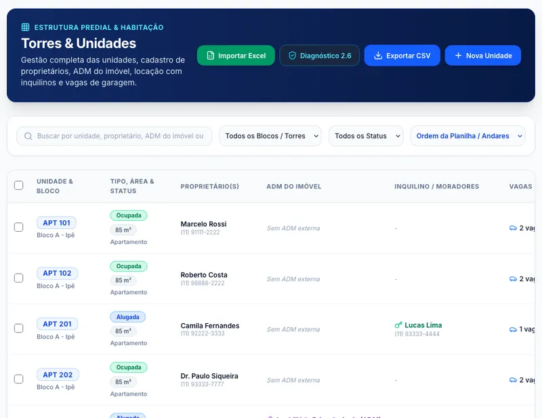The image size is (542, 418).
Task: Click the Inquilino / Moradores column header
Action: pyautogui.click(x=436, y=186)
